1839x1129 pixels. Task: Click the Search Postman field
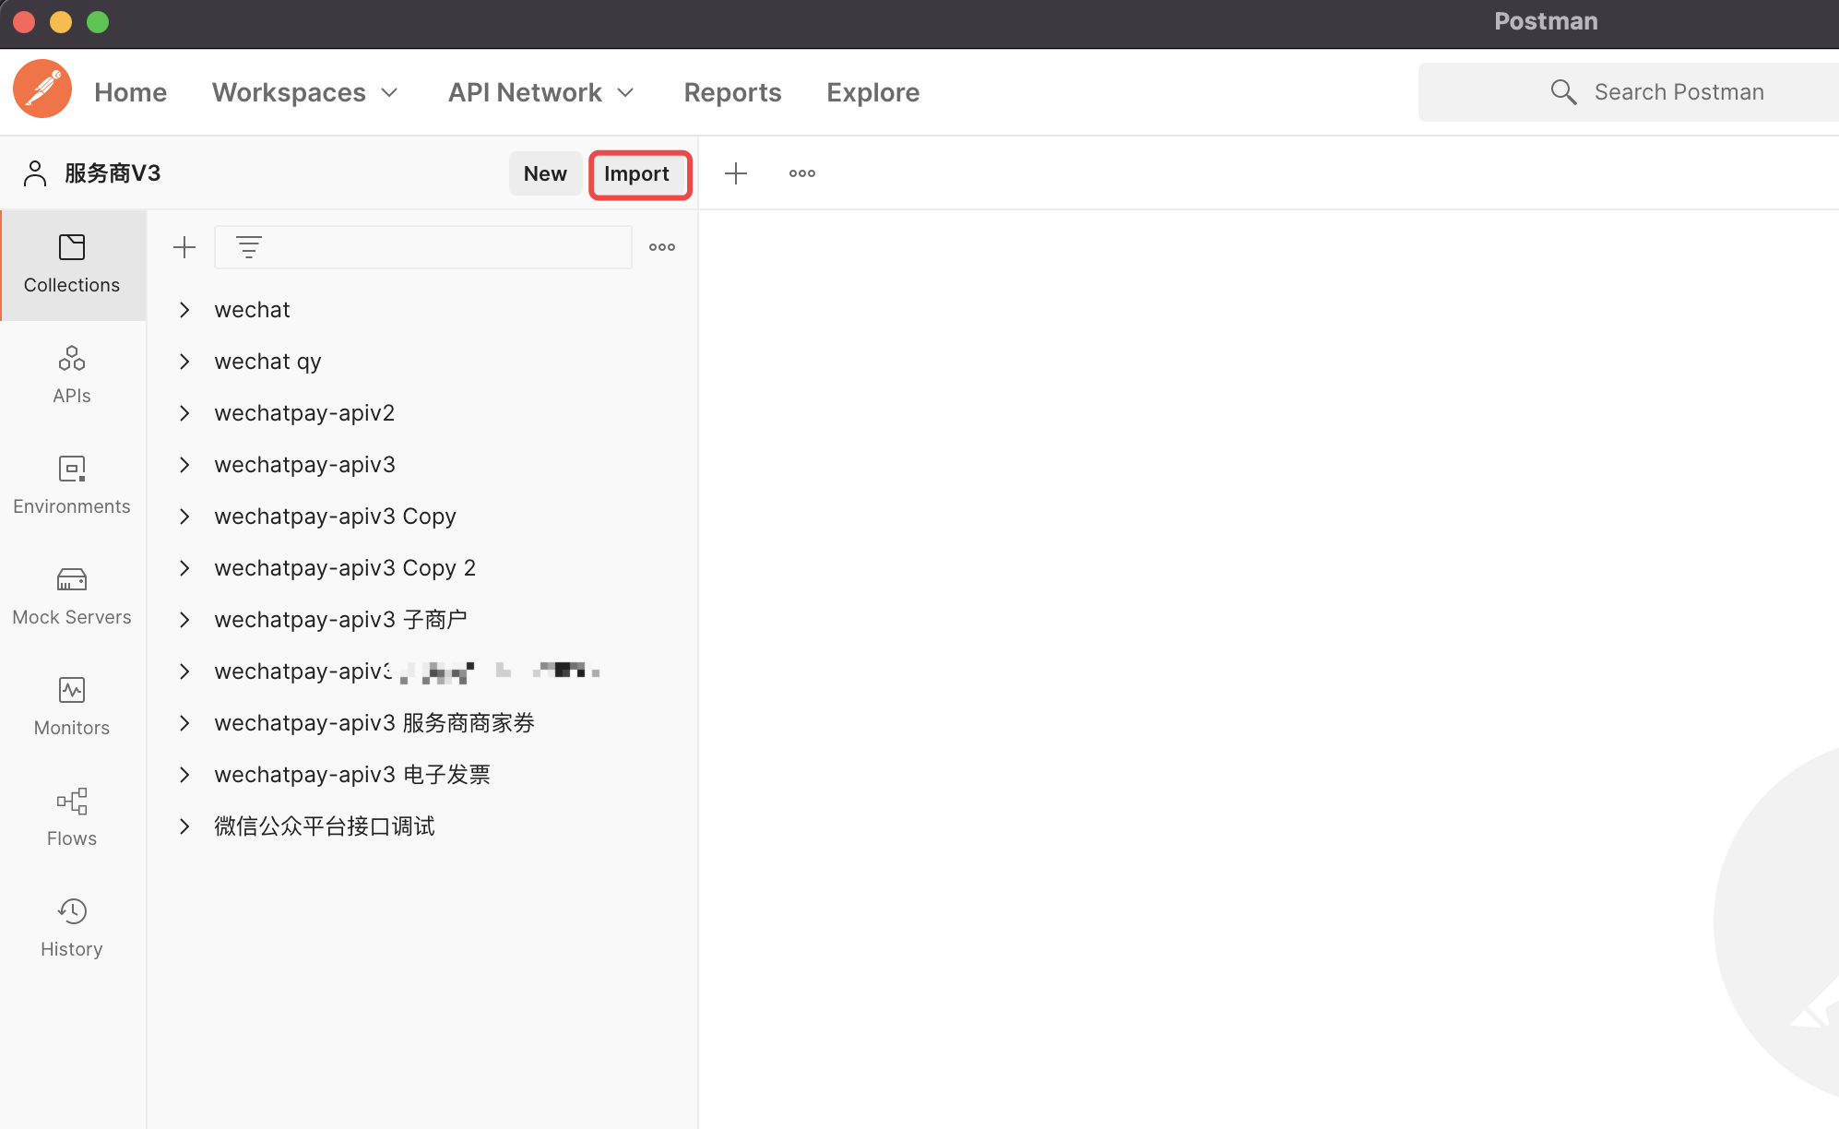(1629, 92)
